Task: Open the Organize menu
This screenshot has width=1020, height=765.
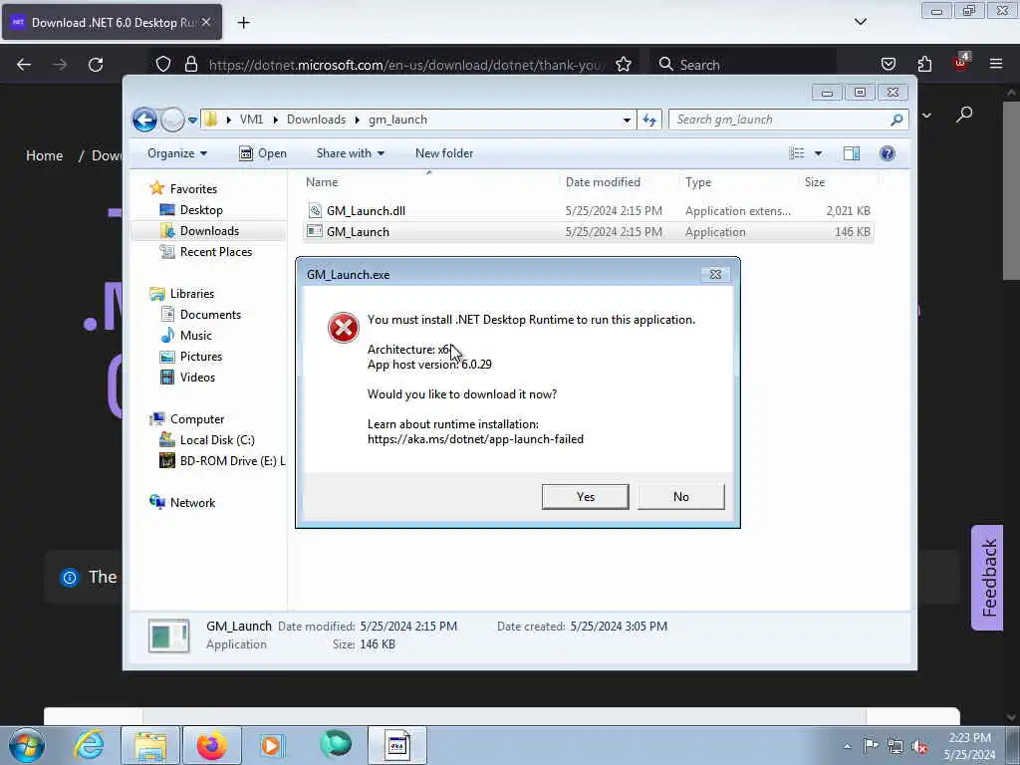Action: tap(177, 153)
